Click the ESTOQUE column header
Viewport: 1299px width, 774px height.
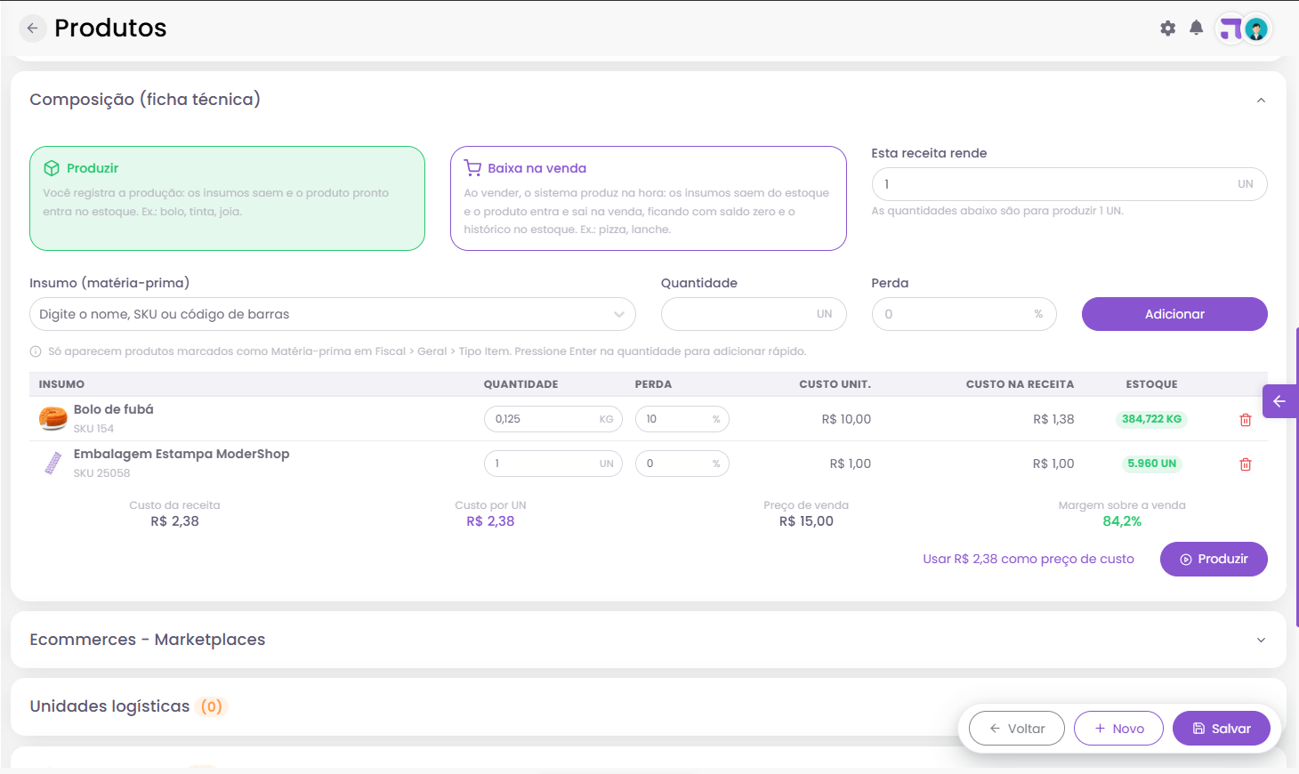[x=1151, y=384]
